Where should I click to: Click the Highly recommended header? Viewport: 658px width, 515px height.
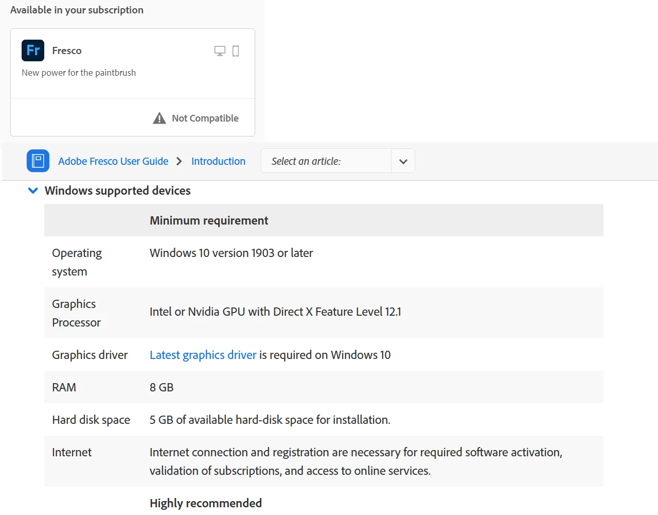coord(206,503)
